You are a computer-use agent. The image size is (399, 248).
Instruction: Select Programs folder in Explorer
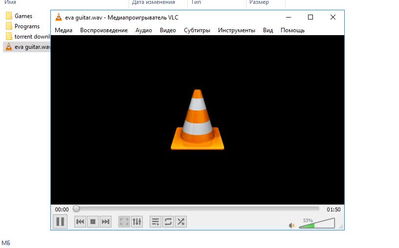(x=22, y=26)
